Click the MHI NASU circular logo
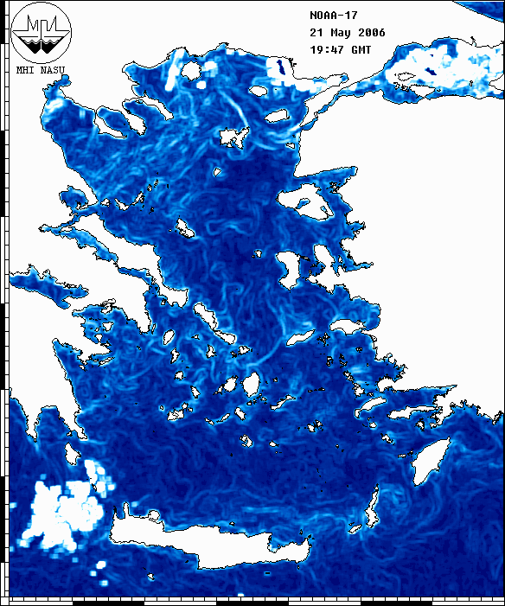Viewport: 505px width, 606px height. coord(41,33)
